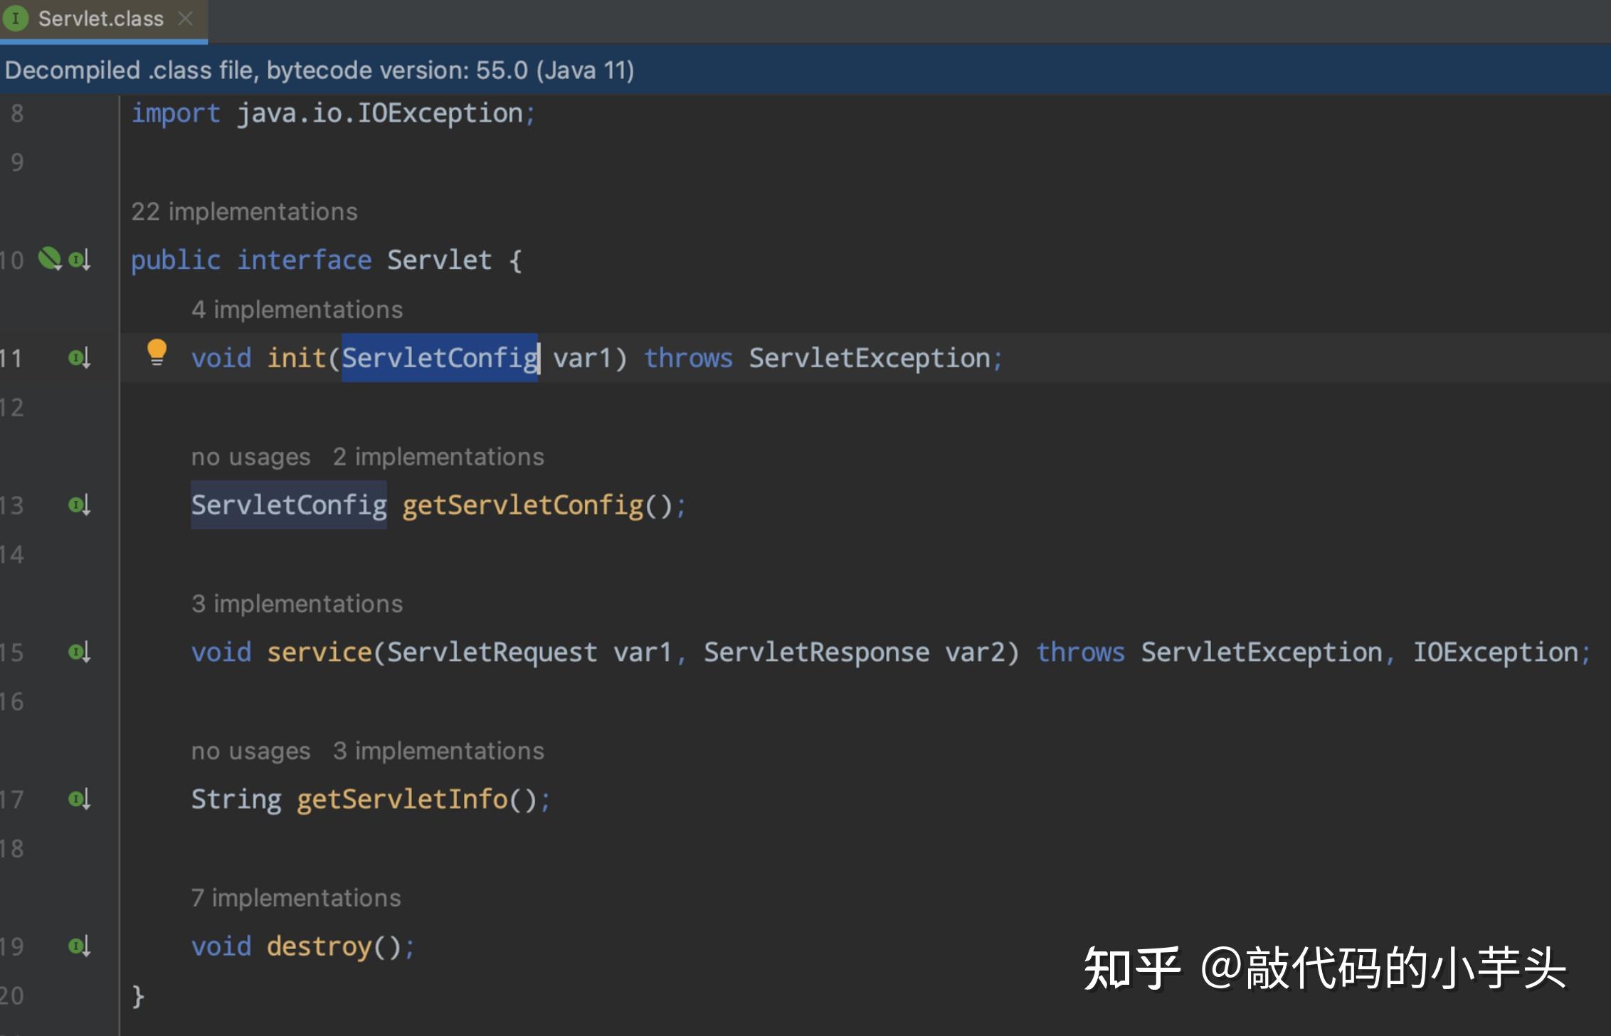
Task: Click the ServletRequest parameter type
Action: [x=492, y=652]
